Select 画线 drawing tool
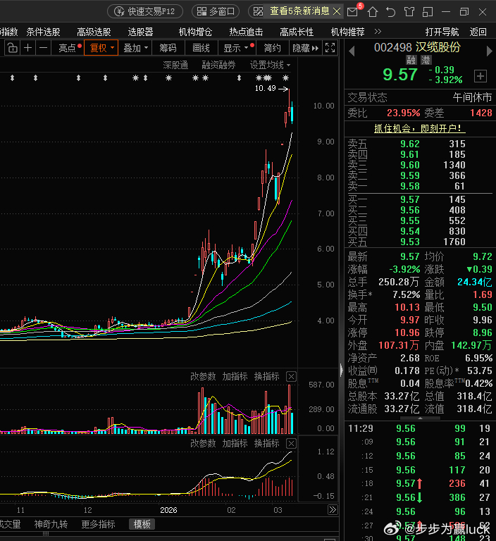The width and height of the screenshot is (496, 541). pos(201,48)
